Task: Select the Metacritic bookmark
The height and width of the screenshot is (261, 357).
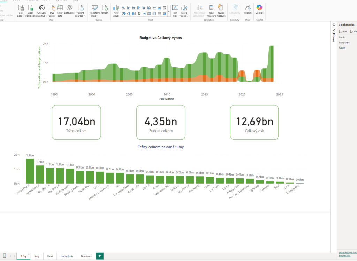Action: click(x=344, y=43)
